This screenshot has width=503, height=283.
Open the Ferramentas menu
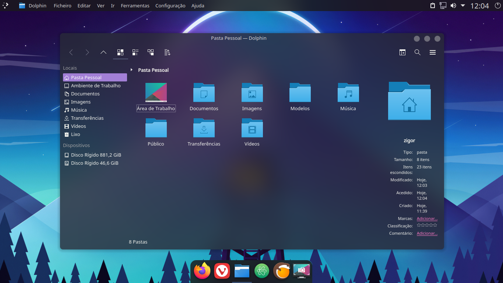point(135,6)
